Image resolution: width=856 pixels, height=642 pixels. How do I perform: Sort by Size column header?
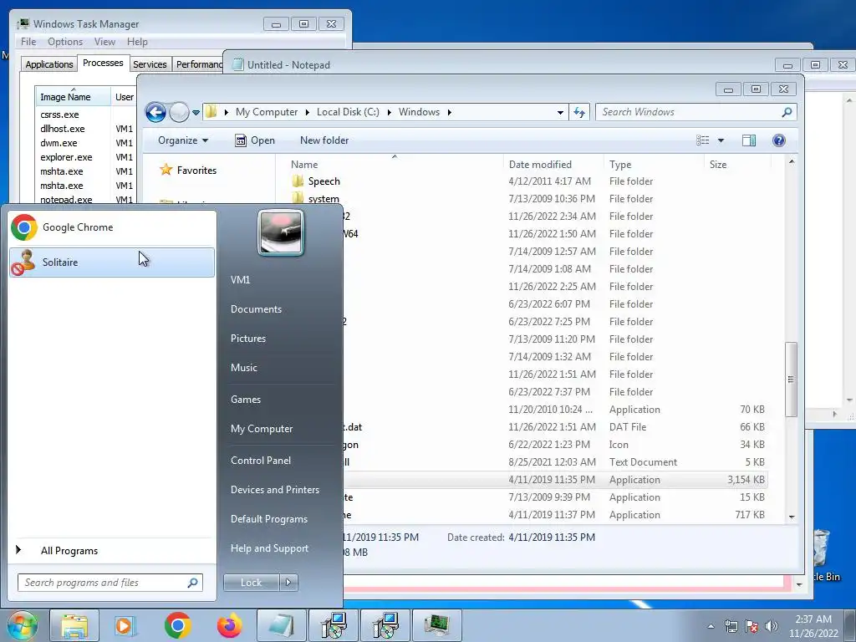(x=736, y=165)
